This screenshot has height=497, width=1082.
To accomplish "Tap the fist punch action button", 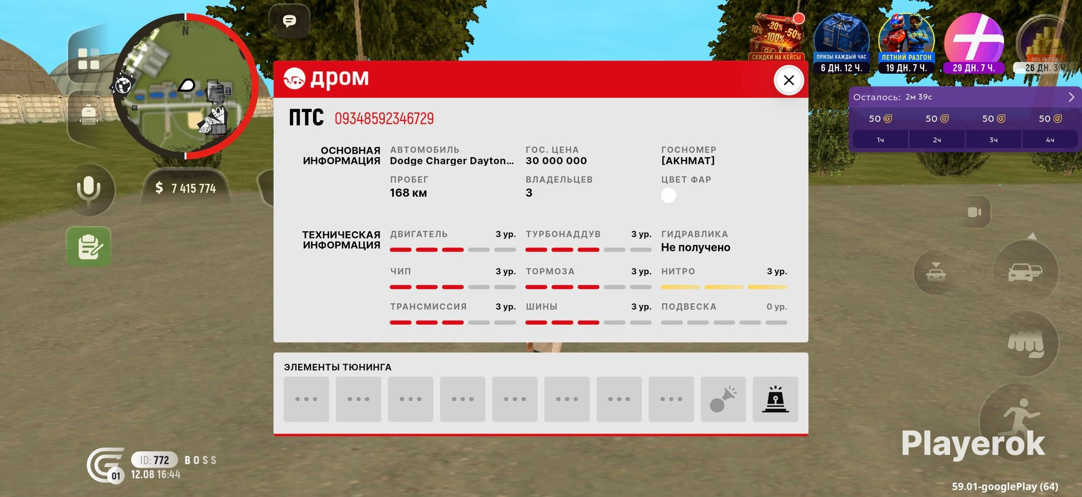I will point(1025,344).
